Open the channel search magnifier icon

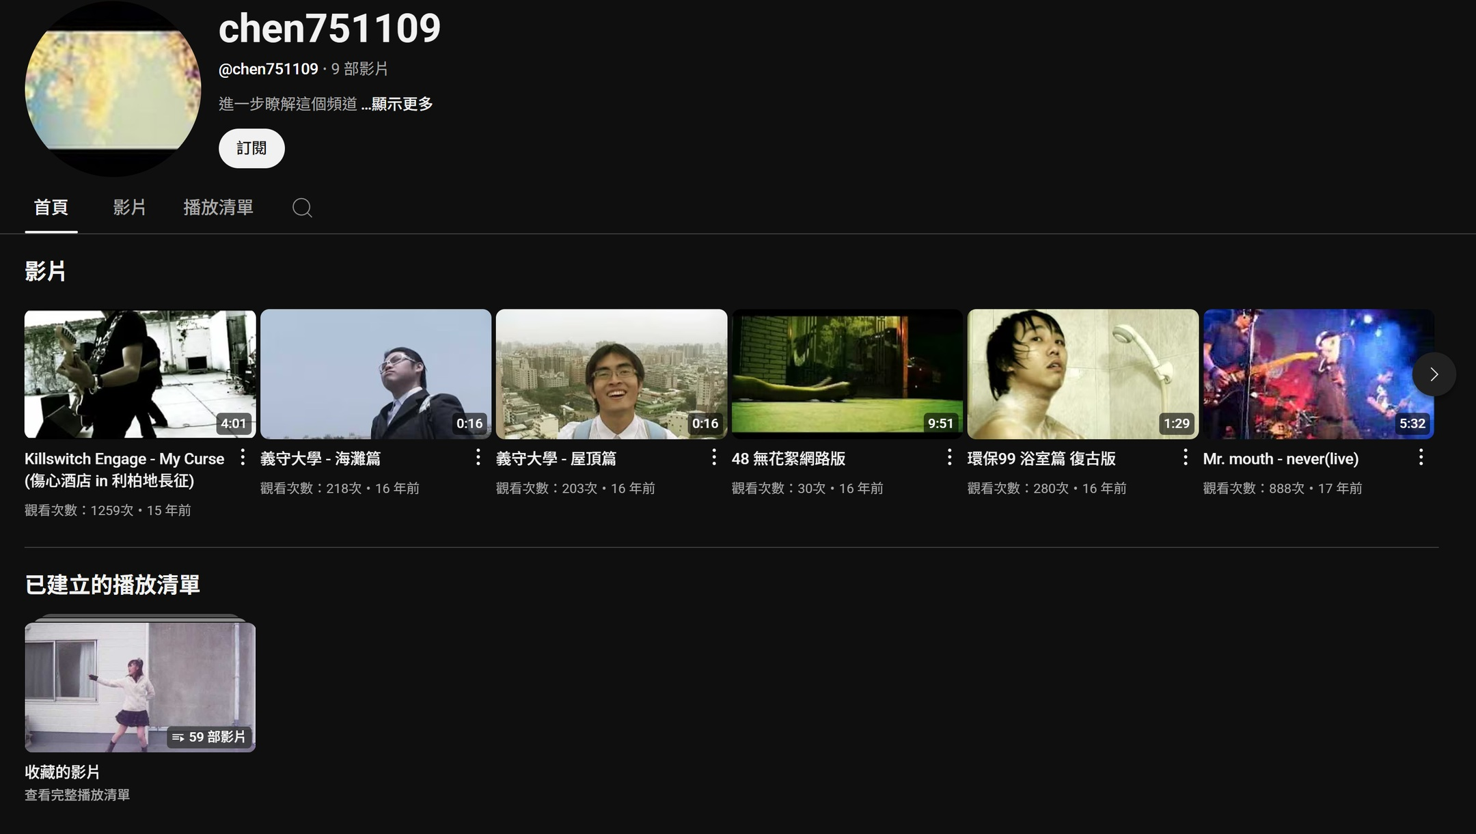(302, 208)
